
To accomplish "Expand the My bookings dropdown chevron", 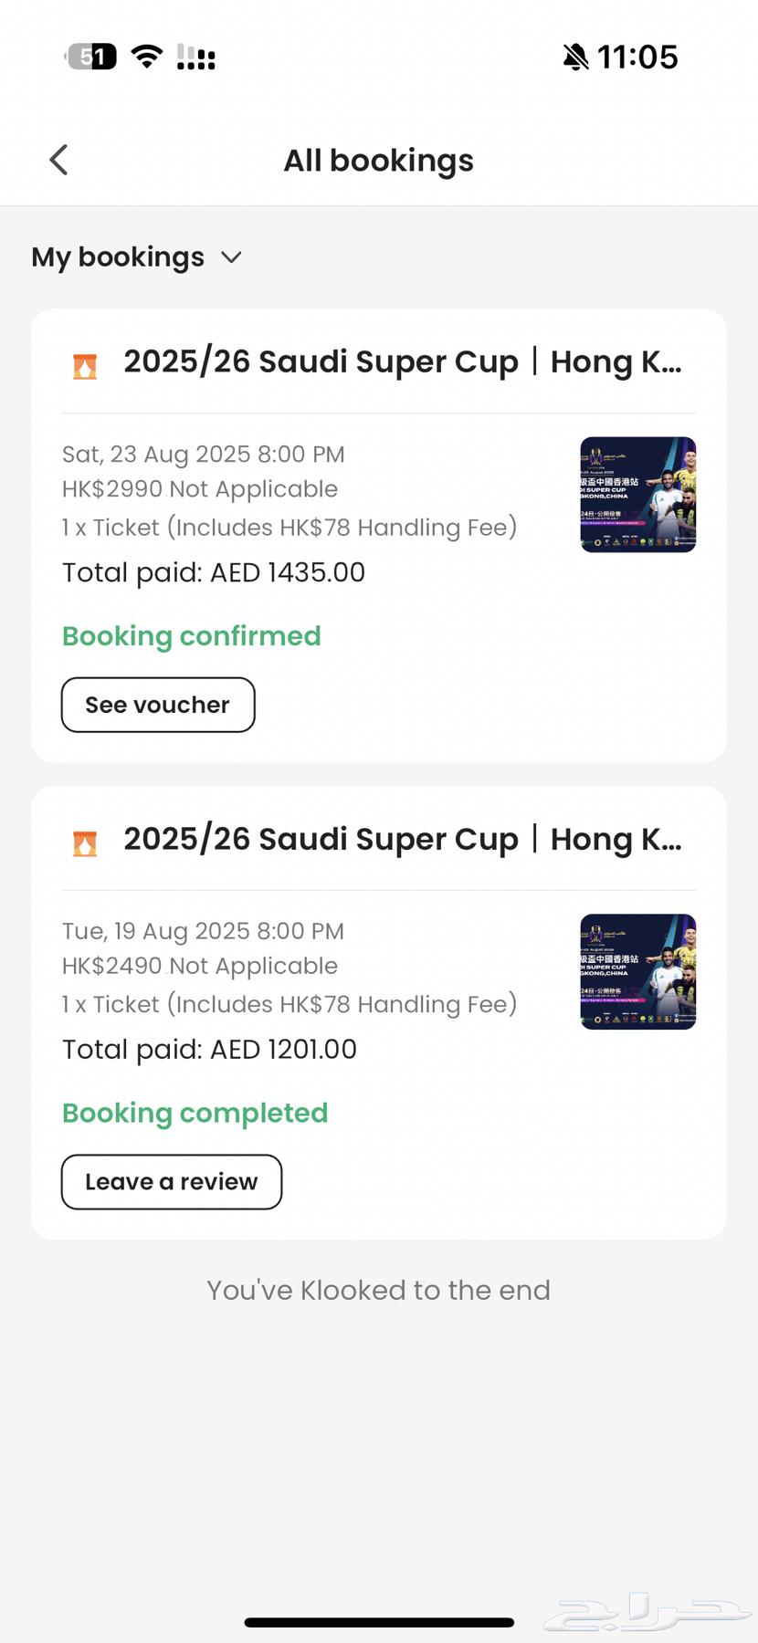I will pos(232,257).
